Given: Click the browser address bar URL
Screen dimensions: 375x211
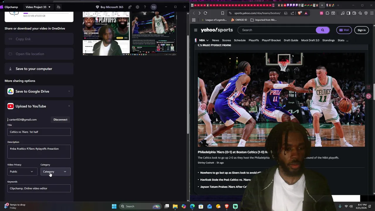Looking at the screenshot, I should point(257,13).
